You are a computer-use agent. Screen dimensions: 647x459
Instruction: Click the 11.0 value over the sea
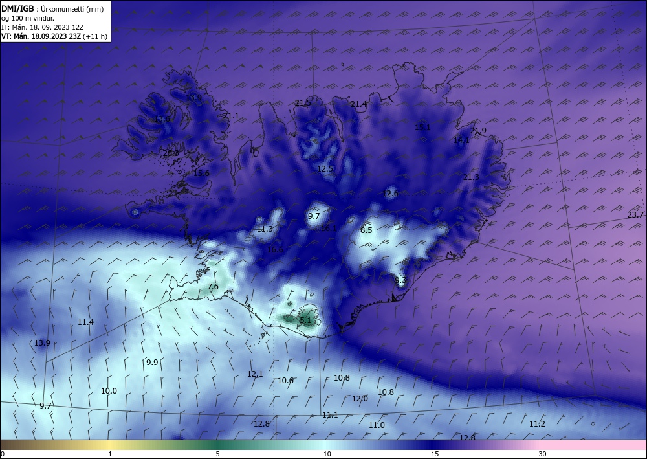pyautogui.click(x=377, y=425)
